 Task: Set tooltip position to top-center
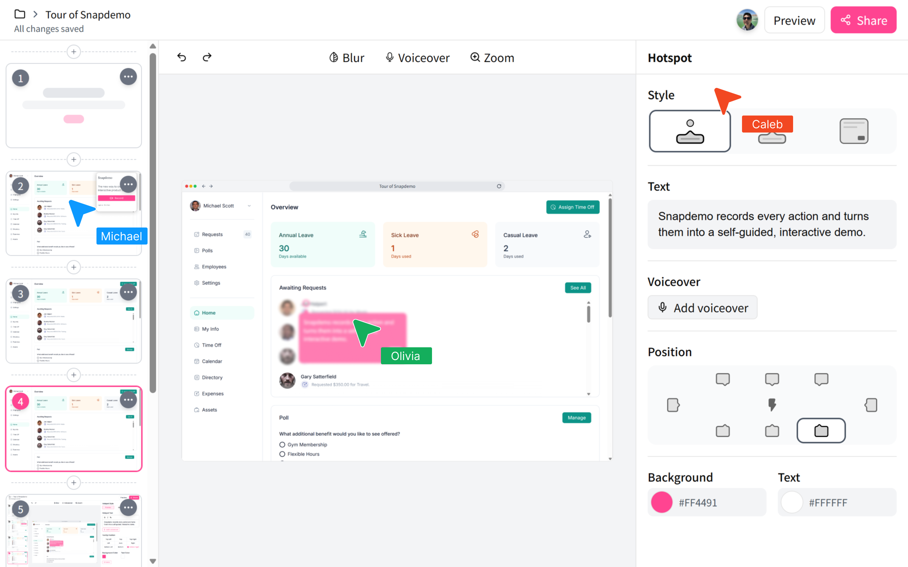(x=772, y=379)
